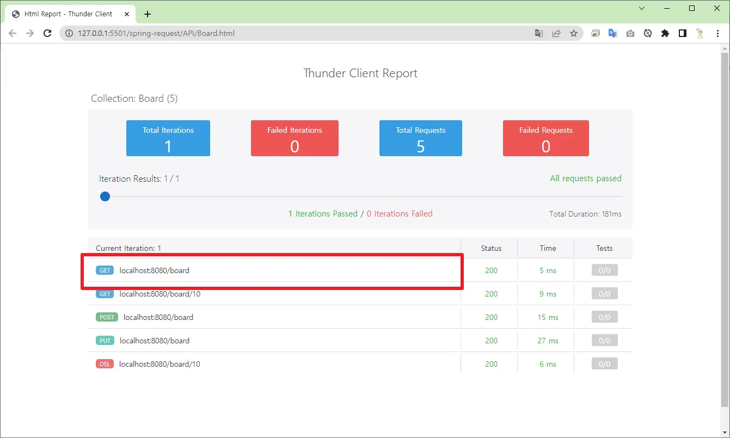
Task: Open the GET localhost:8080/board/10 request row
Action: click(360, 294)
